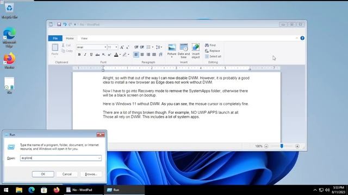Viewport: 348px width, 195px height.
Task: Apply the text color A button
Action: [x=116, y=54]
